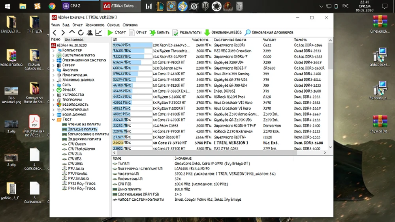
Task: Click the 93960 МБ/с result bar
Action: point(132,45)
